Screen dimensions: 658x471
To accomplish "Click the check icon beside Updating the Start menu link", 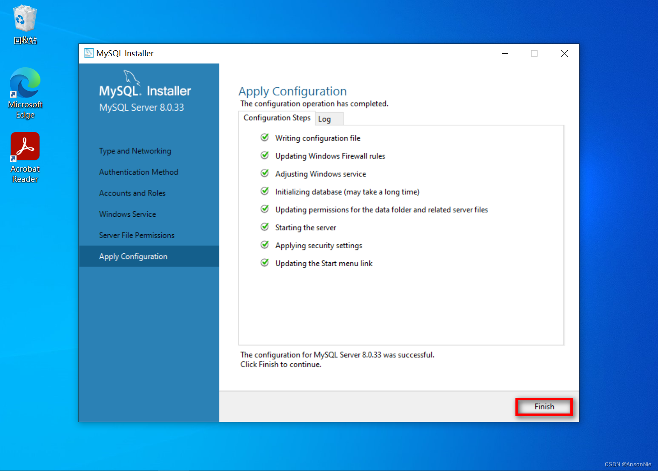I will coord(265,263).
